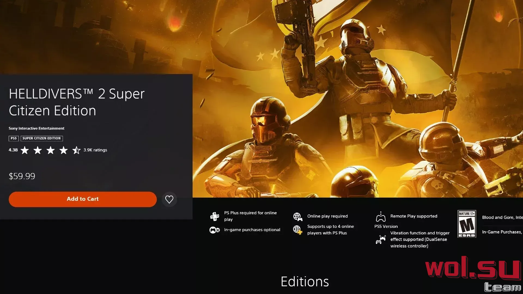Click the Blood and Gore content descriptor
The image size is (523, 294).
[502, 217]
